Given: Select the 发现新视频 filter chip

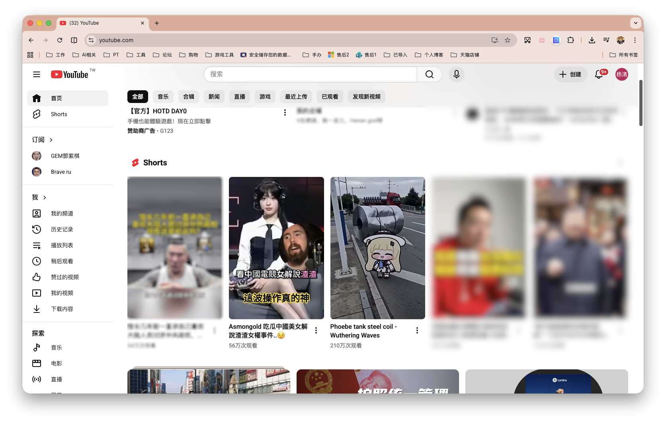Looking at the screenshot, I should pyautogui.click(x=367, y=97).
